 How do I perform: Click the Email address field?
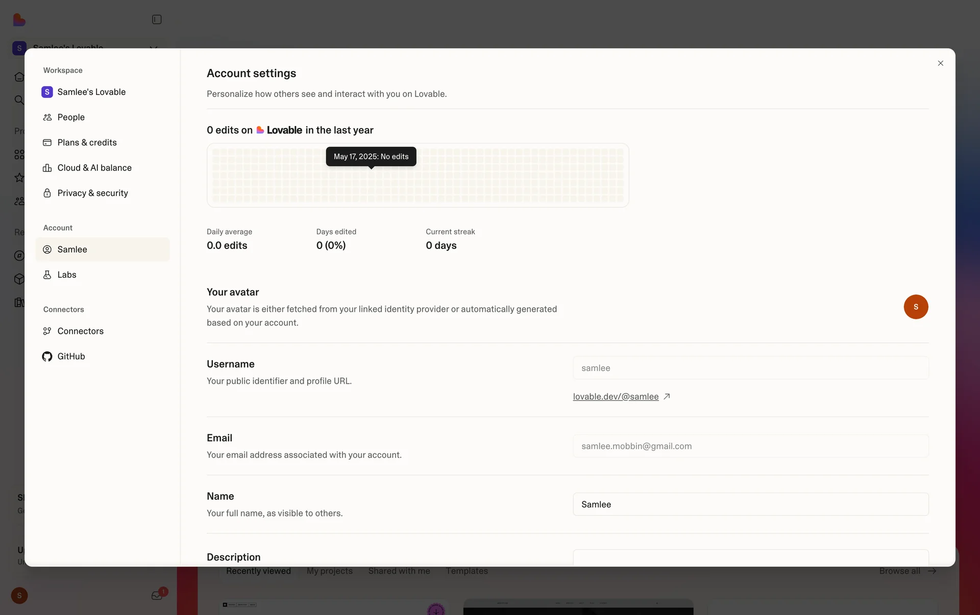(x=750, y=446)
